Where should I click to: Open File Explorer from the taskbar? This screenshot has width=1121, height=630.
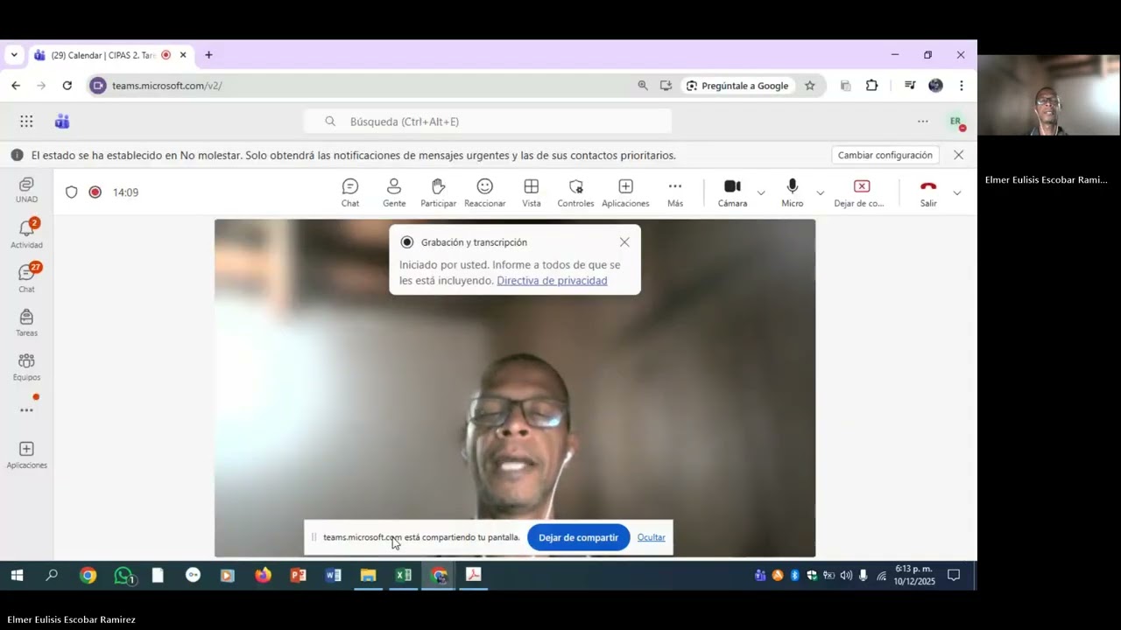coord(368,576)
